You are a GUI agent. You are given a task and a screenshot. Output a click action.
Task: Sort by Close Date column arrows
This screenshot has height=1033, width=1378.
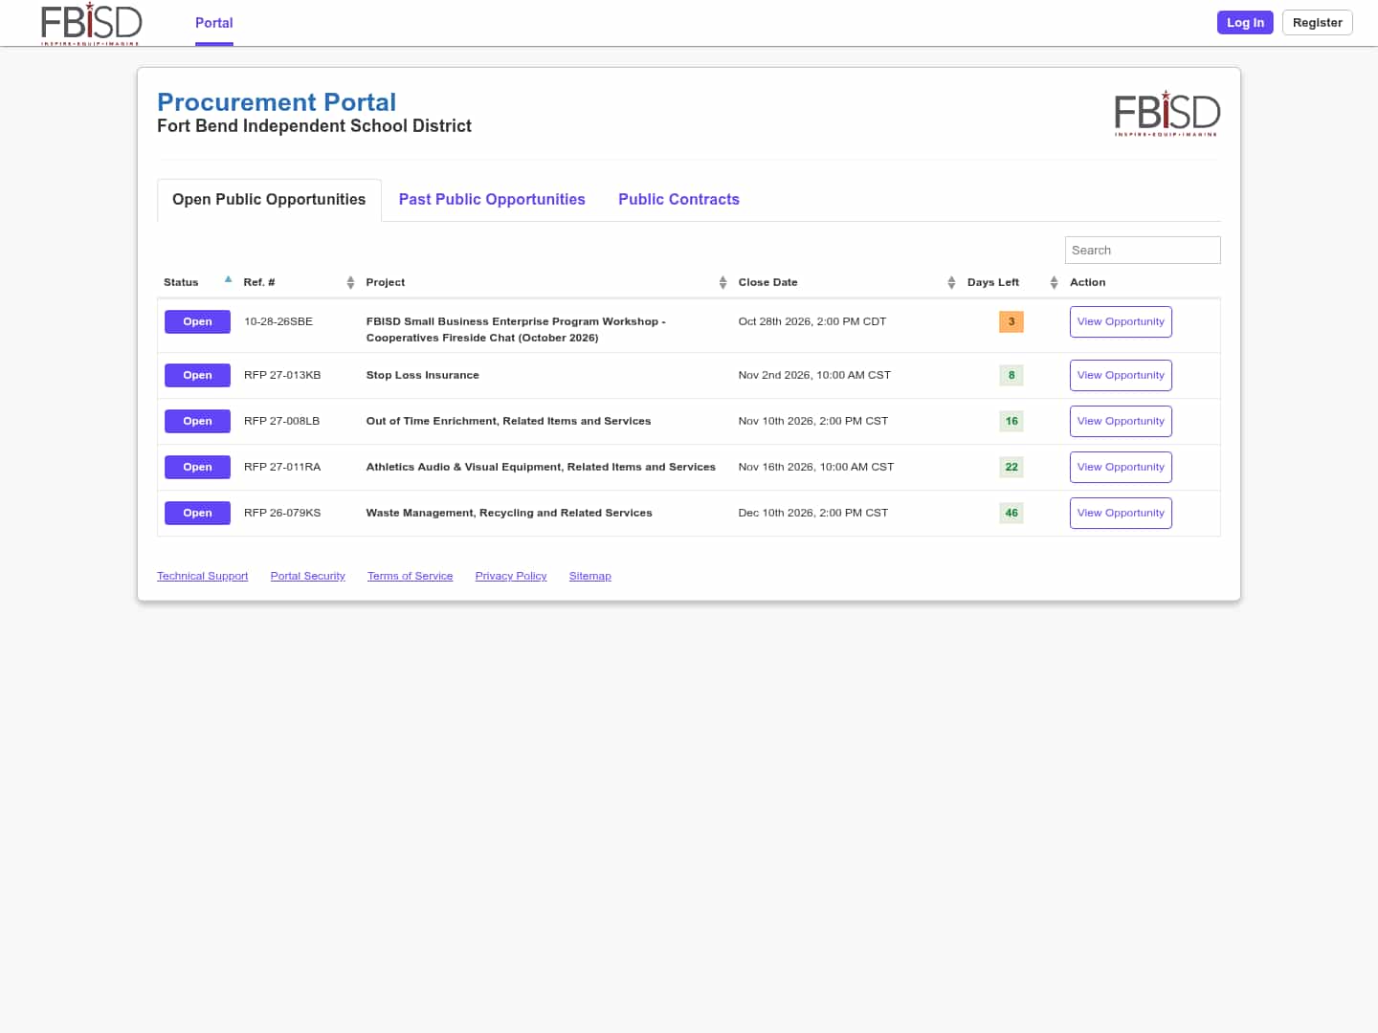point(951,282)
